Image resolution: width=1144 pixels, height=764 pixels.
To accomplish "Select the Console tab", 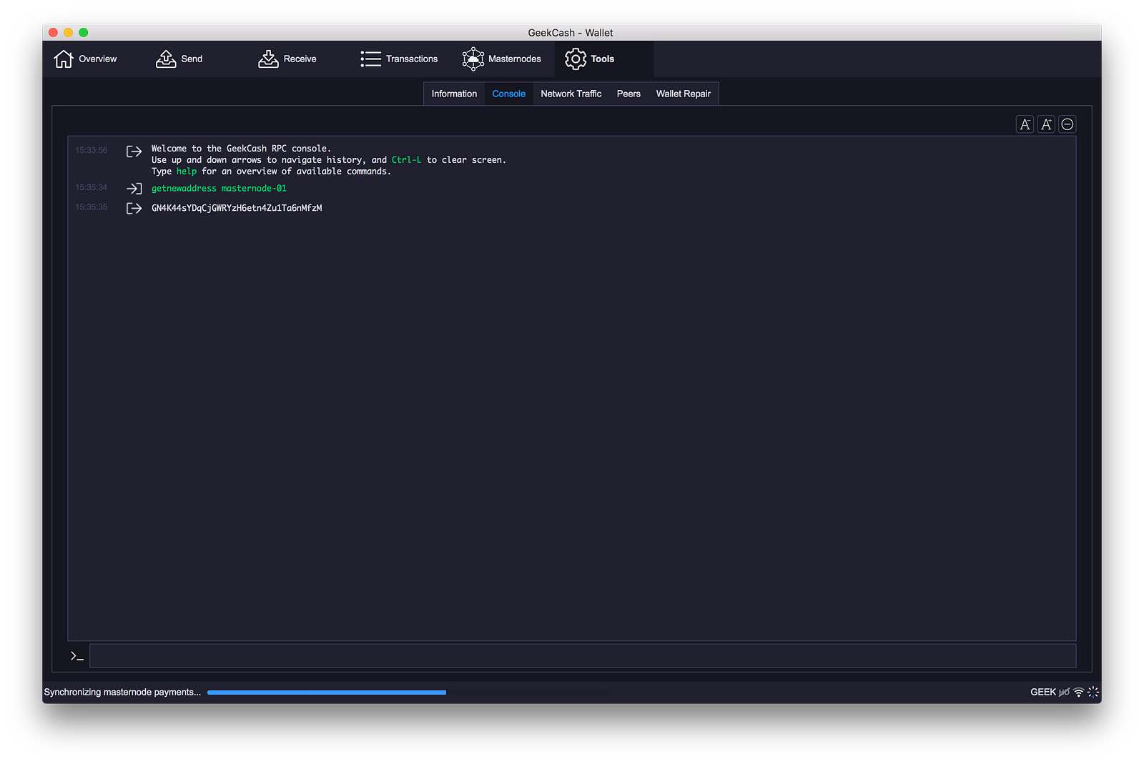I will pyautogui.click(x=508, y=94).
